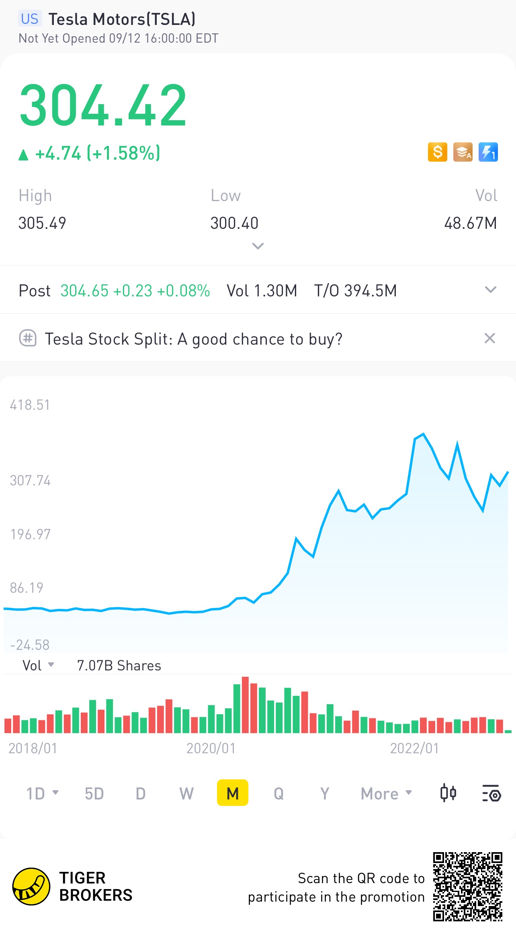
Task: Open the 1D interval dropdown
Action: 42,793
